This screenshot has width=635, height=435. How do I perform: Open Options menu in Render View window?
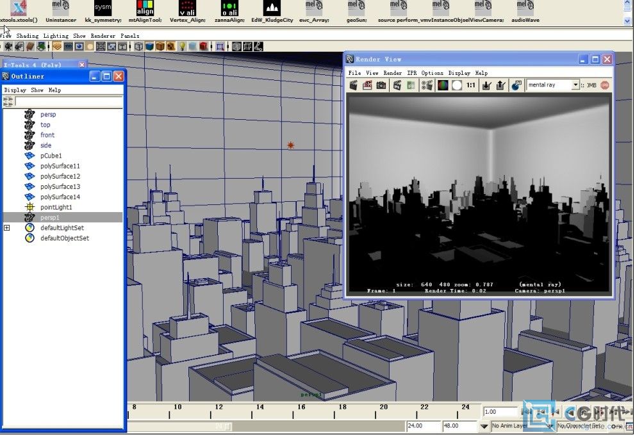click(x=432, y=73)
